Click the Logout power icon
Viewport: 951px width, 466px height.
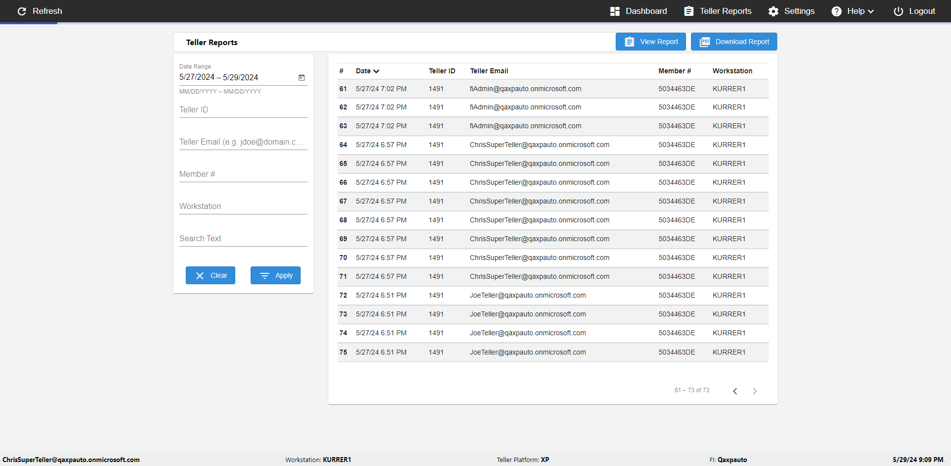[x=898, y=11]
